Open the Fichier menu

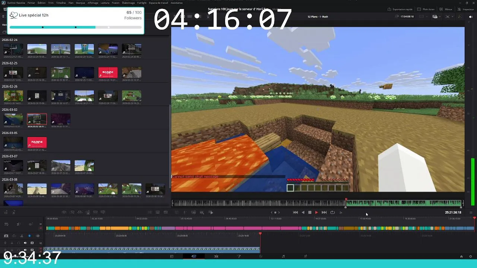[x=31, y=3]
